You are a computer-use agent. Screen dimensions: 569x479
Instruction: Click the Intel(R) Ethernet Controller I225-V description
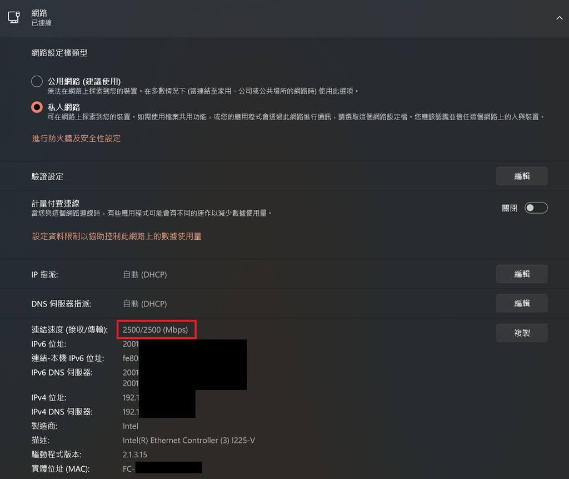pos(189,441)
